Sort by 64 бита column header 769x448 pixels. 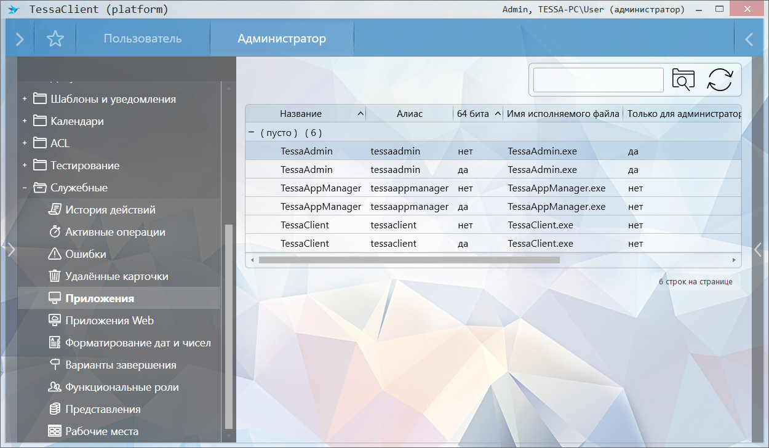click(473, 114)
